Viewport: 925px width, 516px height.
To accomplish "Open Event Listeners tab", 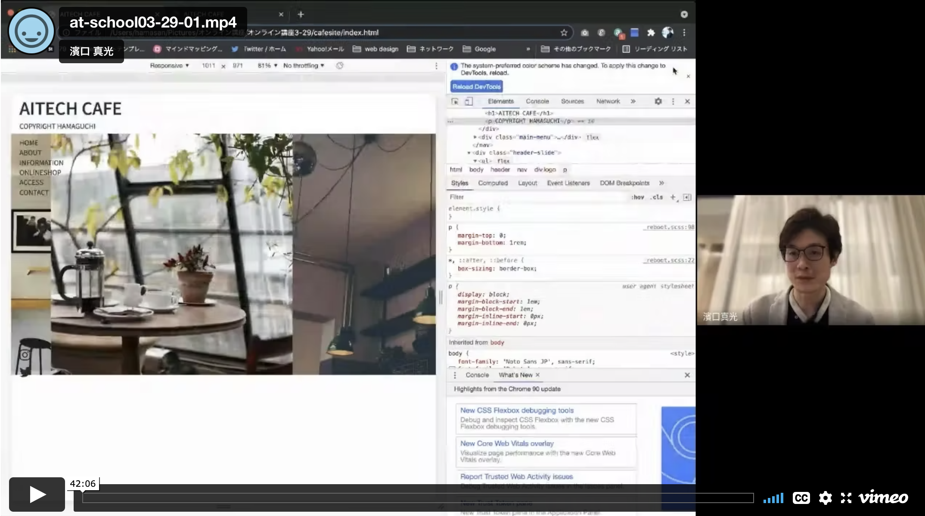I will (x=568, y=183).
